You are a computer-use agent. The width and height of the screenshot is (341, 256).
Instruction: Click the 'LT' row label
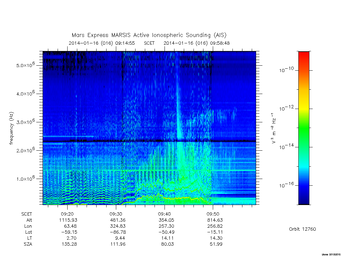click(x=30, y=238)
